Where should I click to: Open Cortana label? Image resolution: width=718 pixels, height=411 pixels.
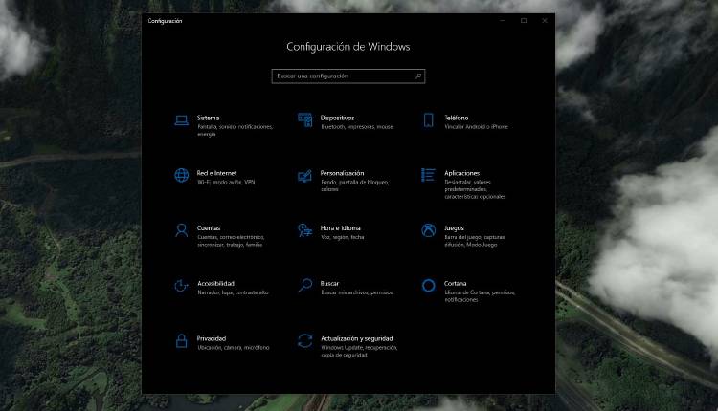(455, 283)
